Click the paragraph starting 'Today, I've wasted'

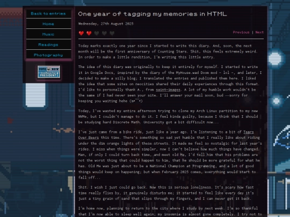[x=168, y=117]
